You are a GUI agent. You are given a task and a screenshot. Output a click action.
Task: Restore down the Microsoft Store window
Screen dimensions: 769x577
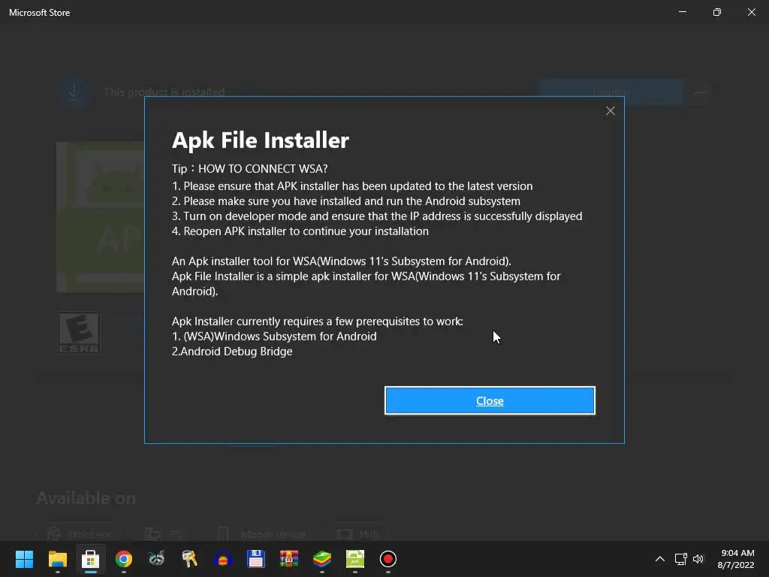click(717, 12)
